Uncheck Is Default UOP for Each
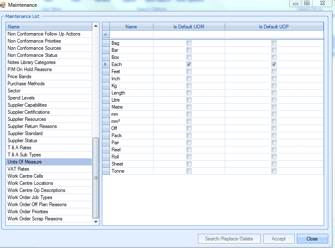 (274, 64)
